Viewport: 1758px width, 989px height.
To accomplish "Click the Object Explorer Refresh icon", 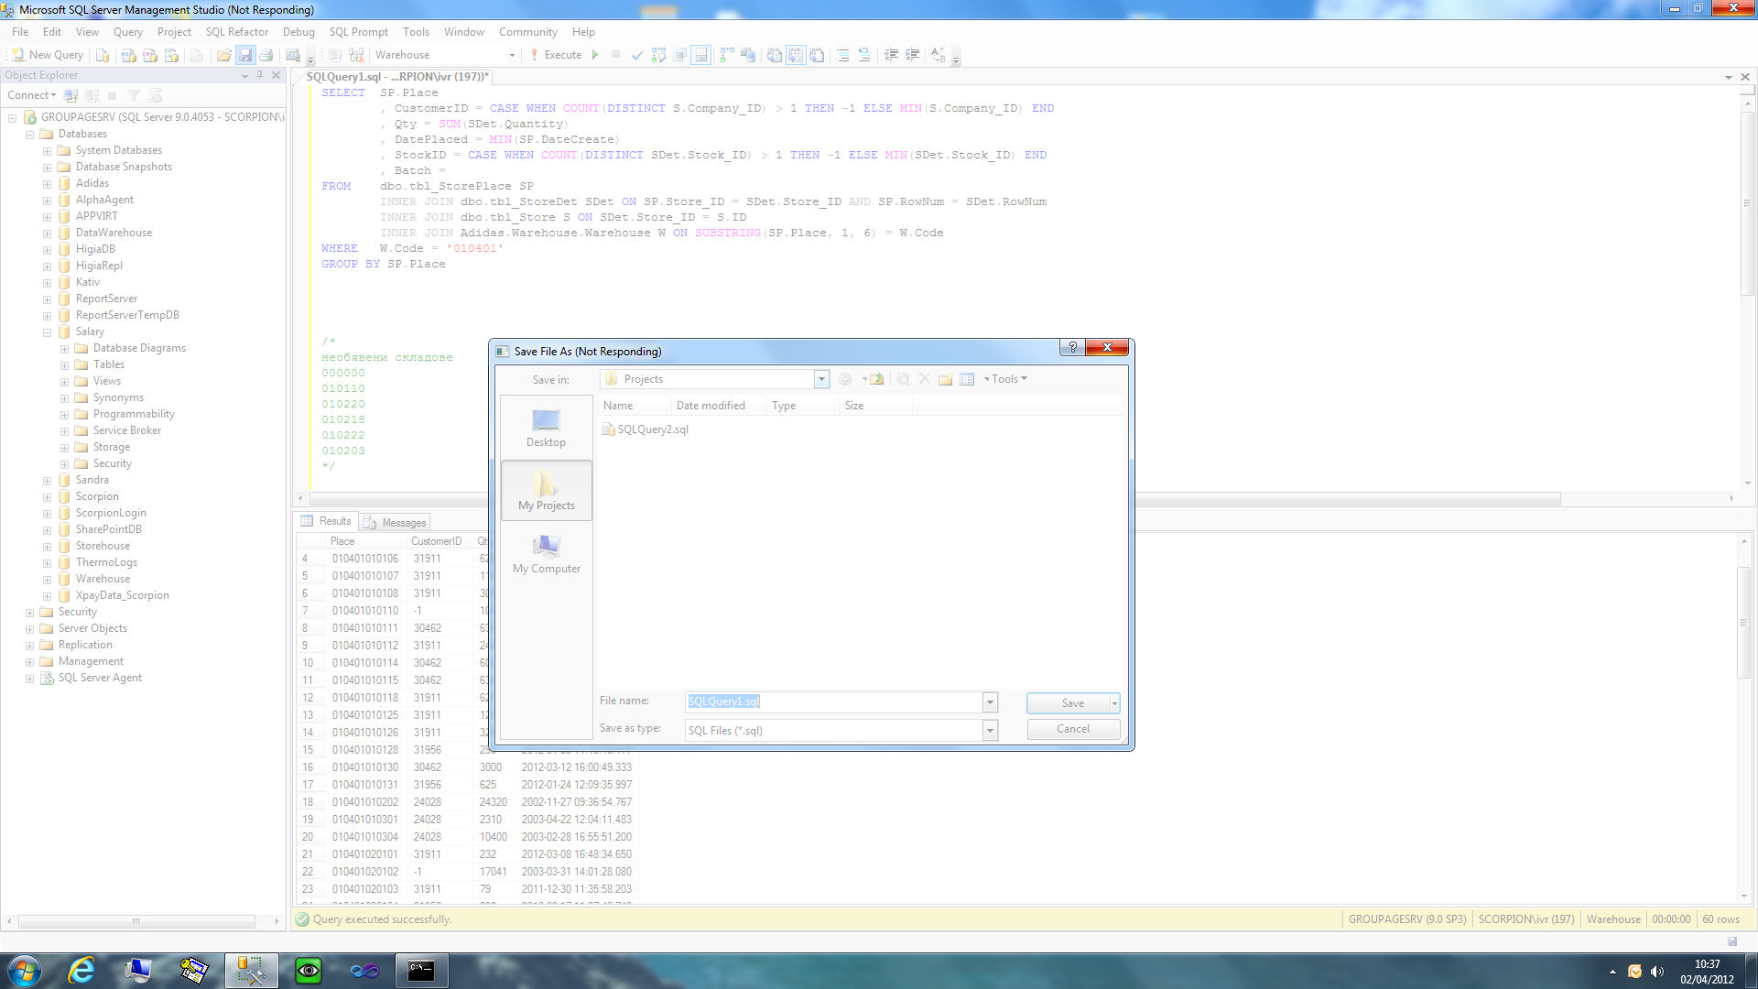I will [156, 95].
